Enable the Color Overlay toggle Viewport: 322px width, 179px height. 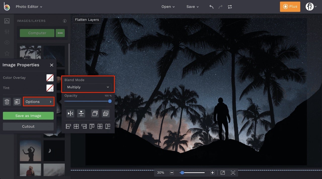tap(50, 78)
